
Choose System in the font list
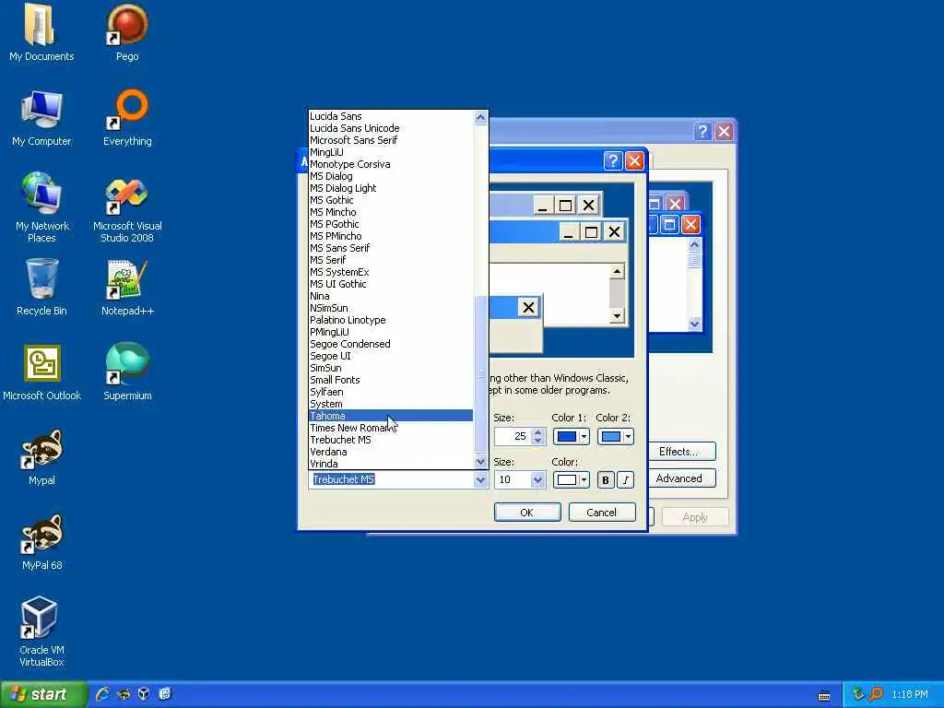[x=391, y=404]
